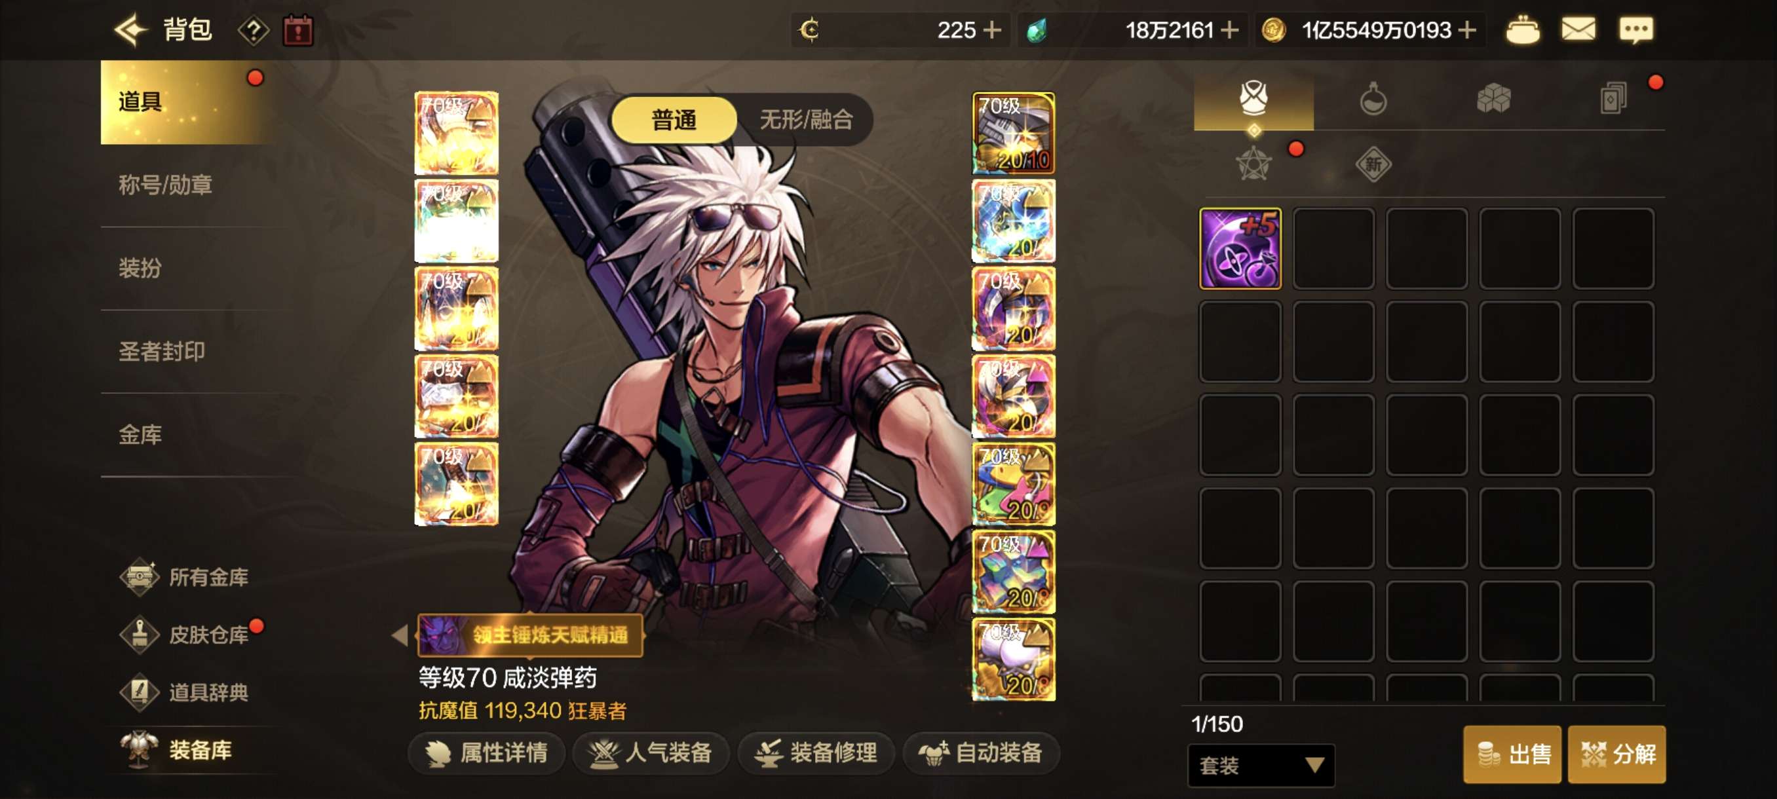
Task: Click plus to add gold coins
Action: point(1467,30)
